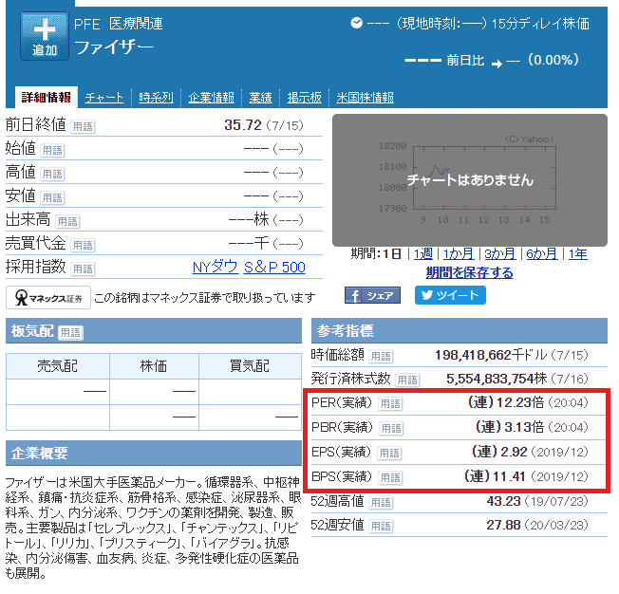The height and width of the screenshot is (594, 619).
Task: Click the 買気配 column header
Action: [250, 366]
